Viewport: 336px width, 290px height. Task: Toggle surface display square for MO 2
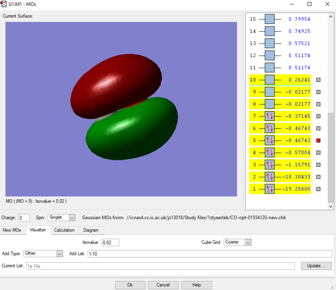[319, 177]
